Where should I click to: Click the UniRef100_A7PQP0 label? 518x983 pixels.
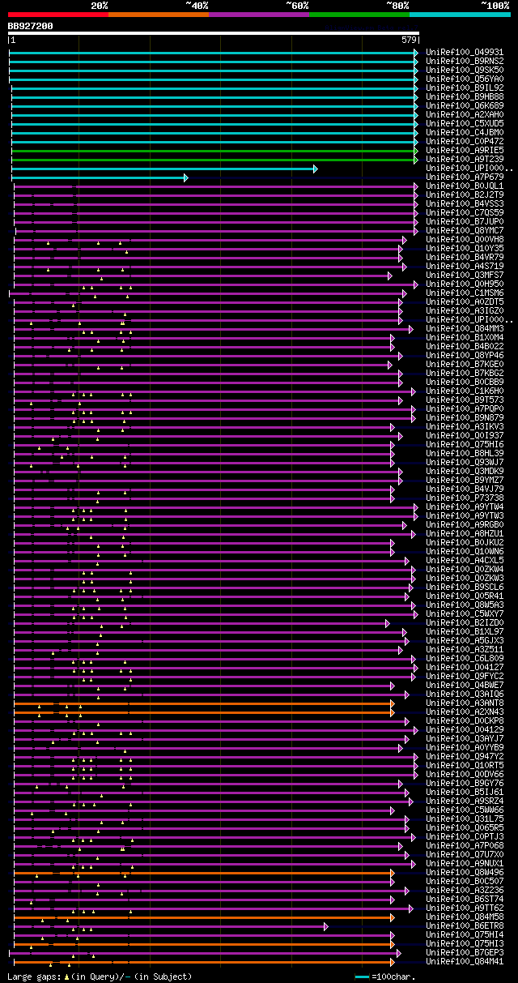[x=465, y=408]
